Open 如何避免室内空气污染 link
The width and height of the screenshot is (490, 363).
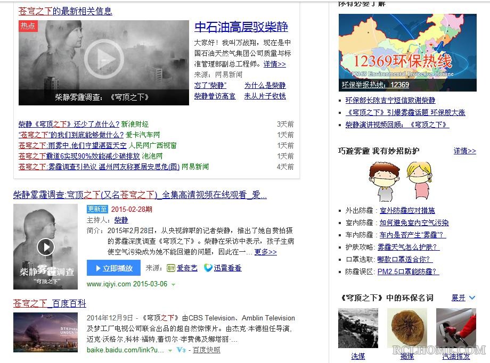pyautogui.click(x=414, y=222)
